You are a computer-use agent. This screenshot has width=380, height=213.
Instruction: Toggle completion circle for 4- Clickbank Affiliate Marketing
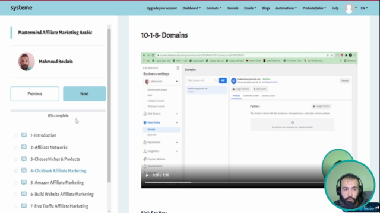tap(16, 171)
